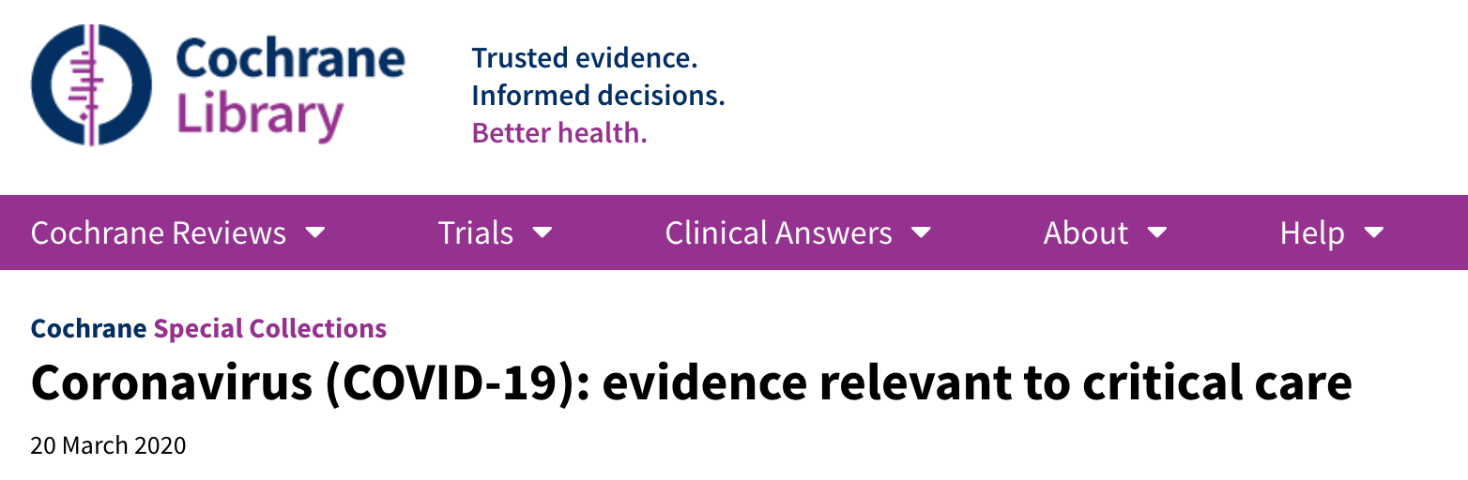Open the Help menu
The height and width of the screenshot is (480, 1468).
[1312, 232]
